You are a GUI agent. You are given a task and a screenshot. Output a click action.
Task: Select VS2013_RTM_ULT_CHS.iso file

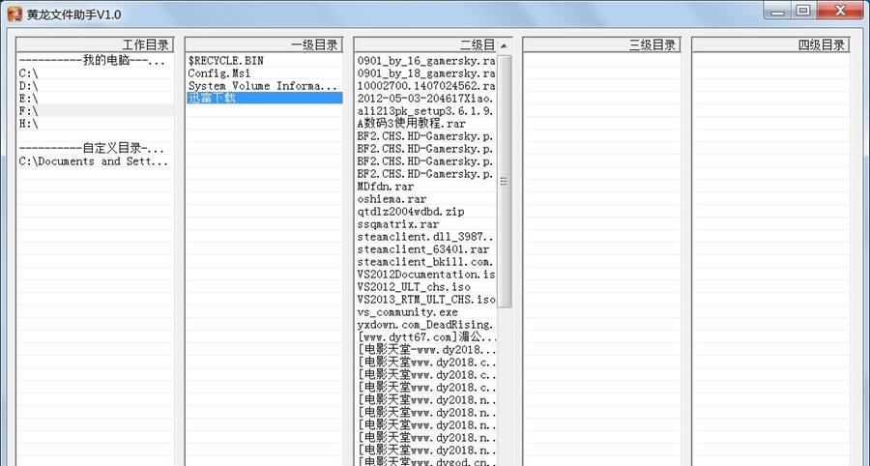[x=425, y=300]
